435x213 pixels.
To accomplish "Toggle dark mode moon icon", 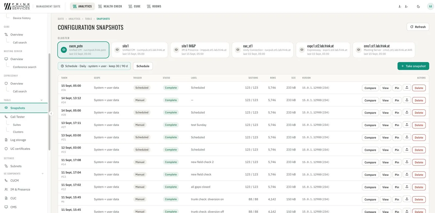I will (418, 7).
